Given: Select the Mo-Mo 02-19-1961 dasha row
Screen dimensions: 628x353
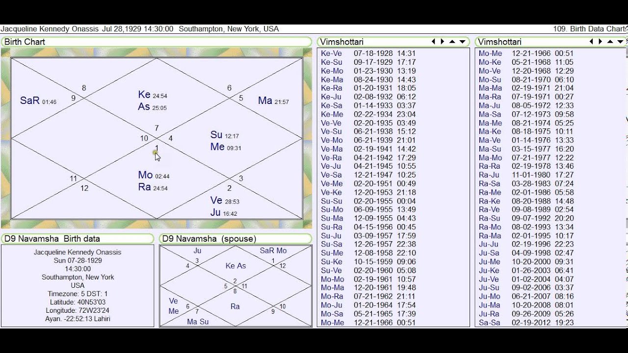Looking at the screenshot, I should coord(368,279).
